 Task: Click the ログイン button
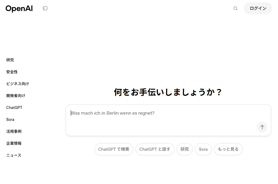coord(258,8)
